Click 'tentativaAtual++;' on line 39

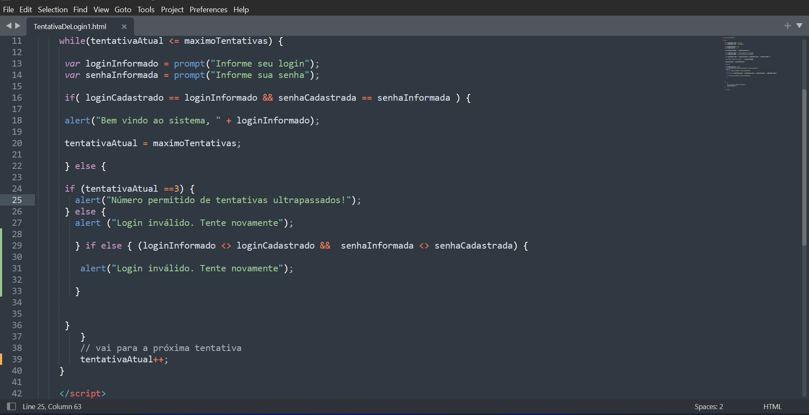coord(124,359)
